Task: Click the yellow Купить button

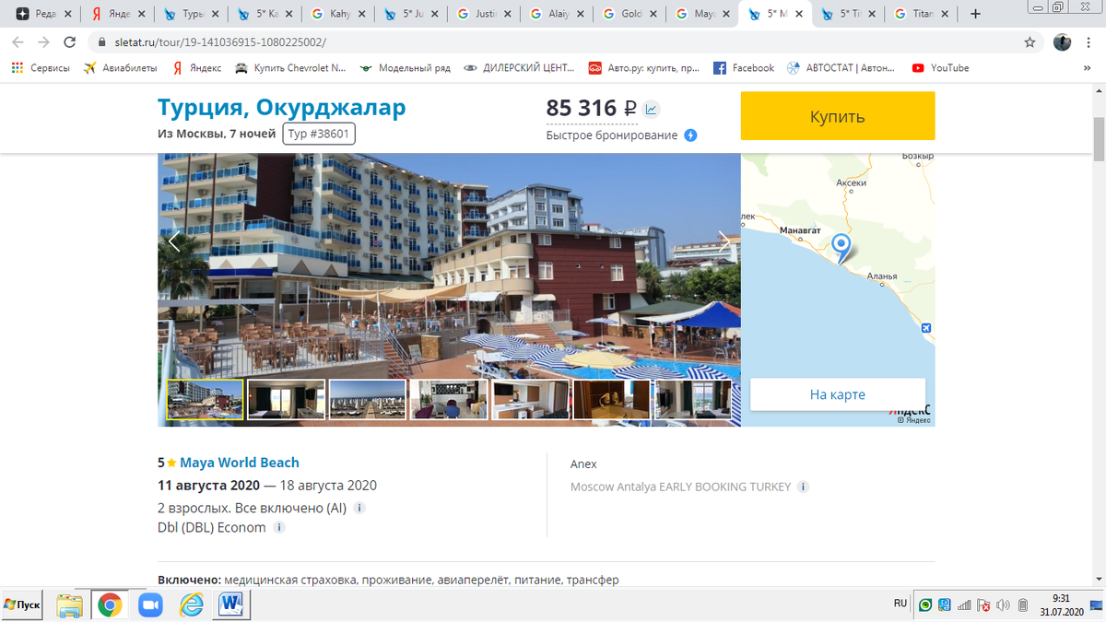Action: click(x=837, y=116)
